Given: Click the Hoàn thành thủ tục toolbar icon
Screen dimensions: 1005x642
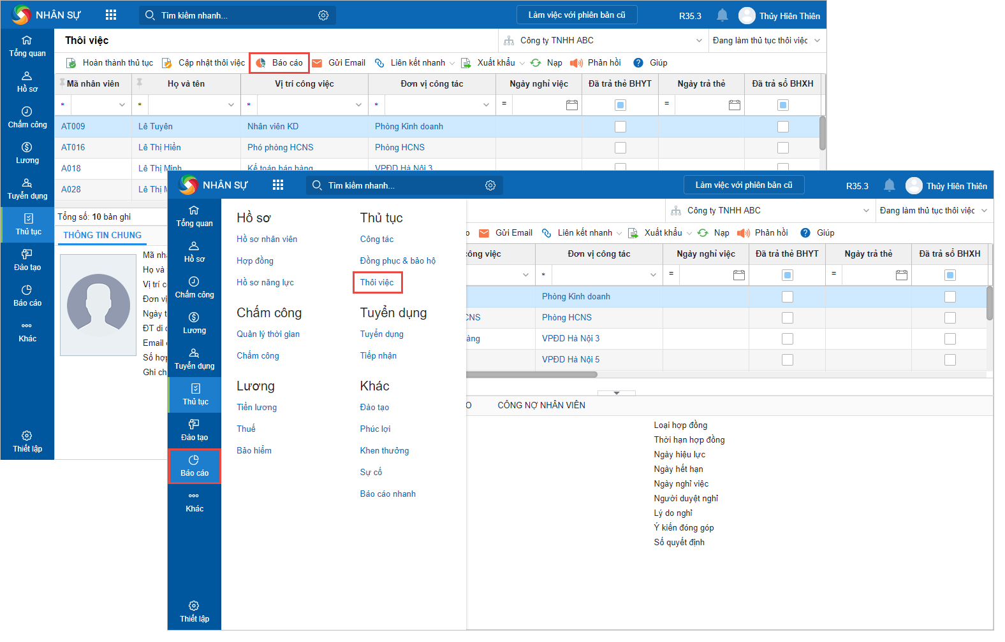Looking at the screenshot, I should [x=71, y=63].
